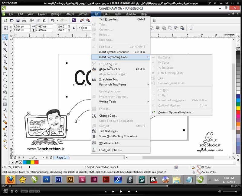Select the Shape edit tool
The height and width of the screenshot is (196, 242).
(5, 44)
